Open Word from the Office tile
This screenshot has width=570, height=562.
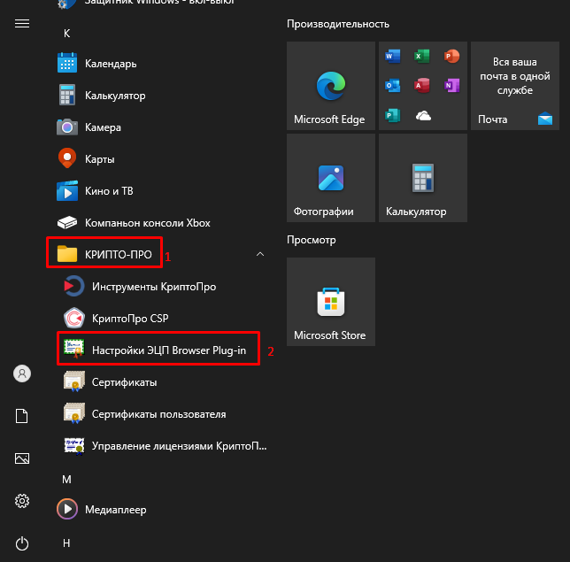pyautogui.click(x=393, y=57)
